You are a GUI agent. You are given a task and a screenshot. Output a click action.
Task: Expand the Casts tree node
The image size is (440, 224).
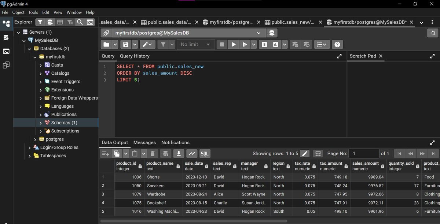[x=41, y=65]
